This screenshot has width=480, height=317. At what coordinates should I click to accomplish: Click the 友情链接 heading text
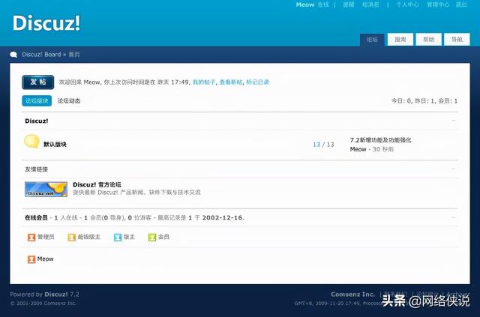click(36, 169)
